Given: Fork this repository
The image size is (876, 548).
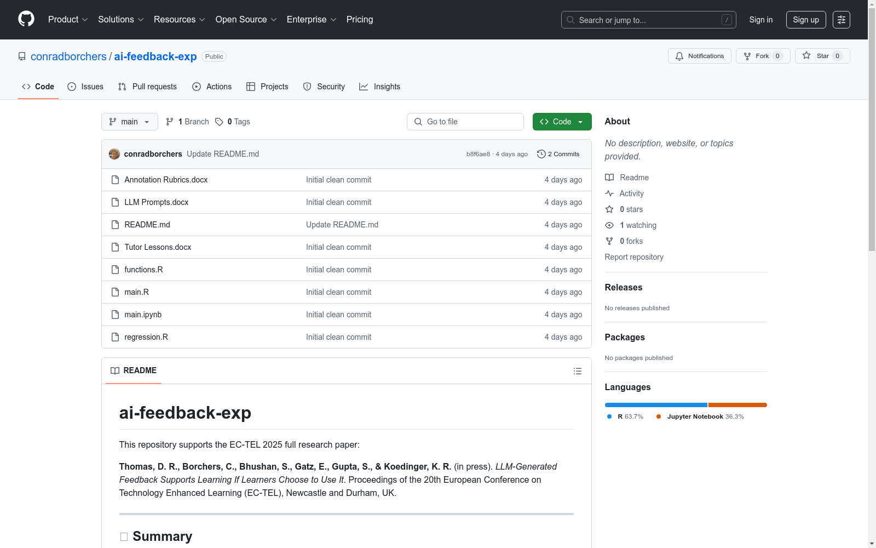Looking at the screenshot, I should coord(763,56).
